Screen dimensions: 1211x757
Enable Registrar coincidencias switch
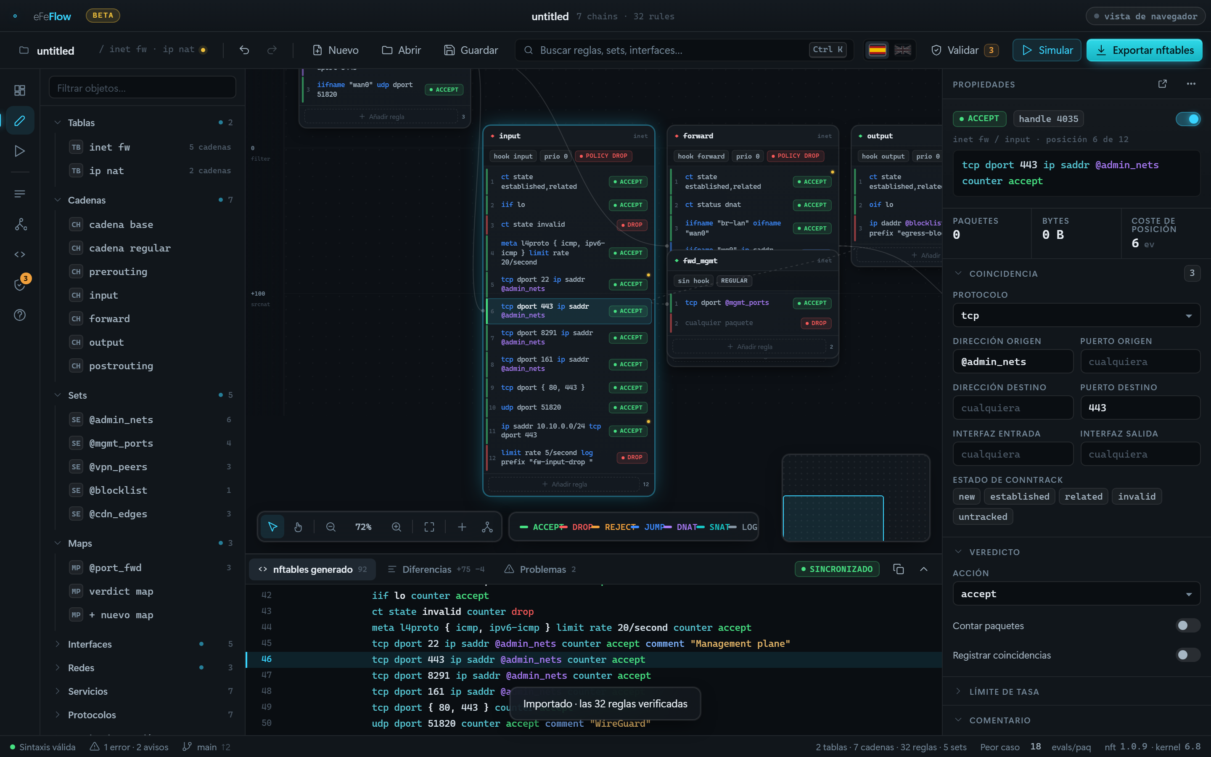1188,655
